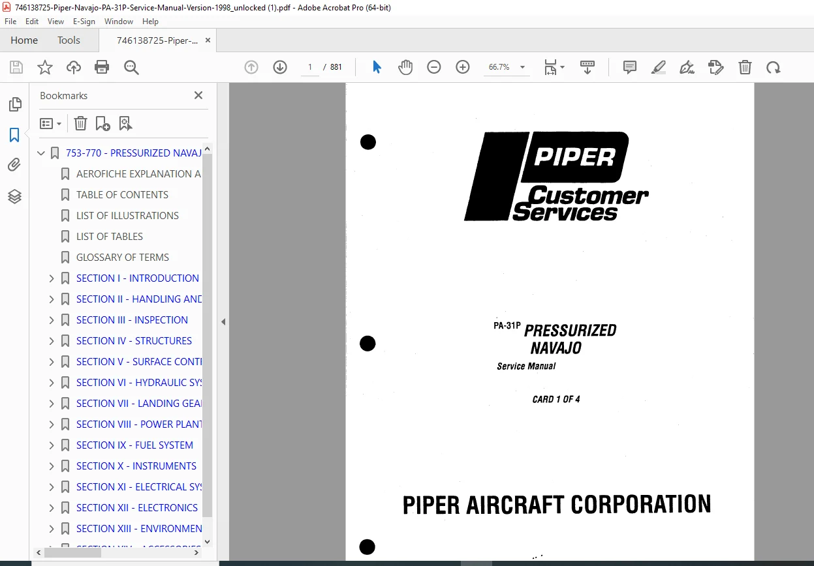Screen dimensions: 814x566
Task: Open the Sign document pen tool
Action: point(687,67)
